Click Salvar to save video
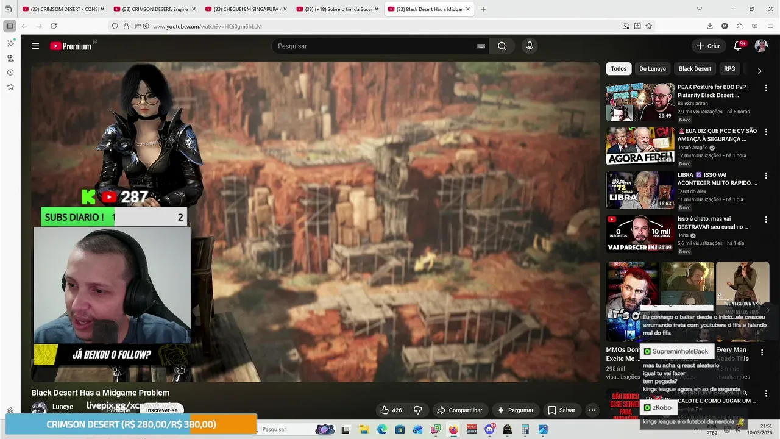Image resolution: width=780 pixels, height=439 pixels. pos(561,410)
